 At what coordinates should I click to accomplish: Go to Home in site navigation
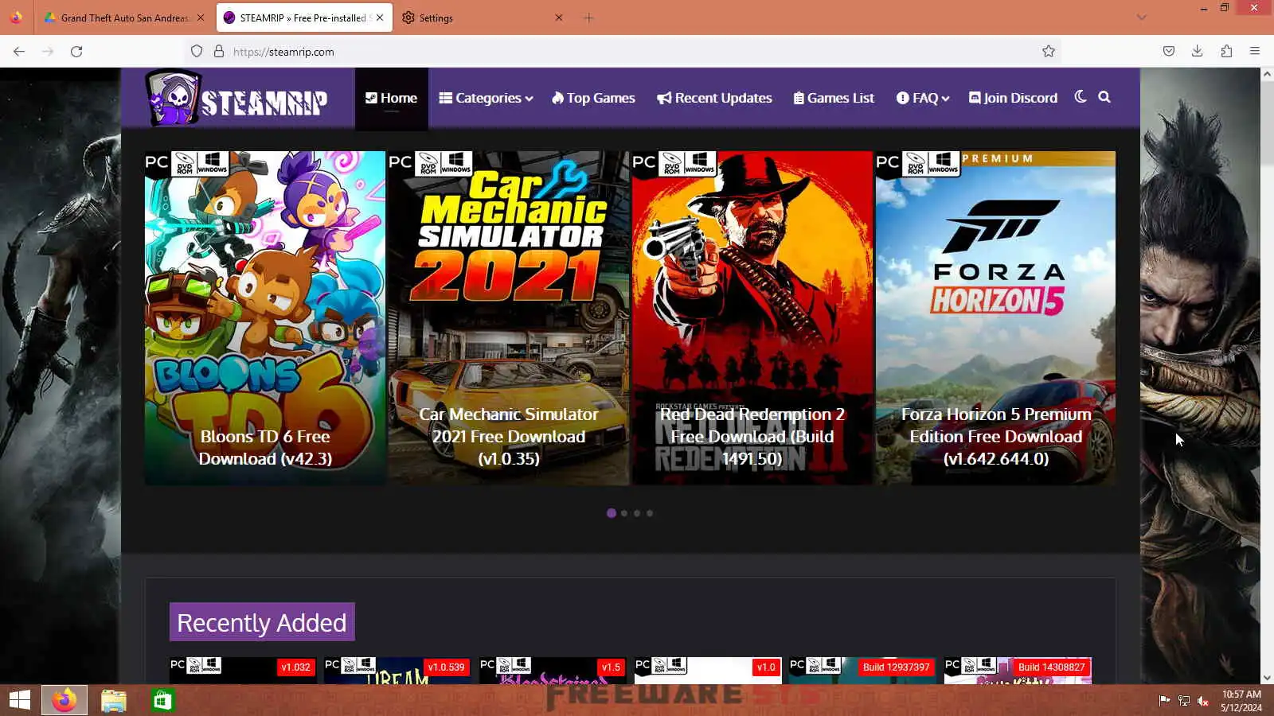click(x=391, y=98)
